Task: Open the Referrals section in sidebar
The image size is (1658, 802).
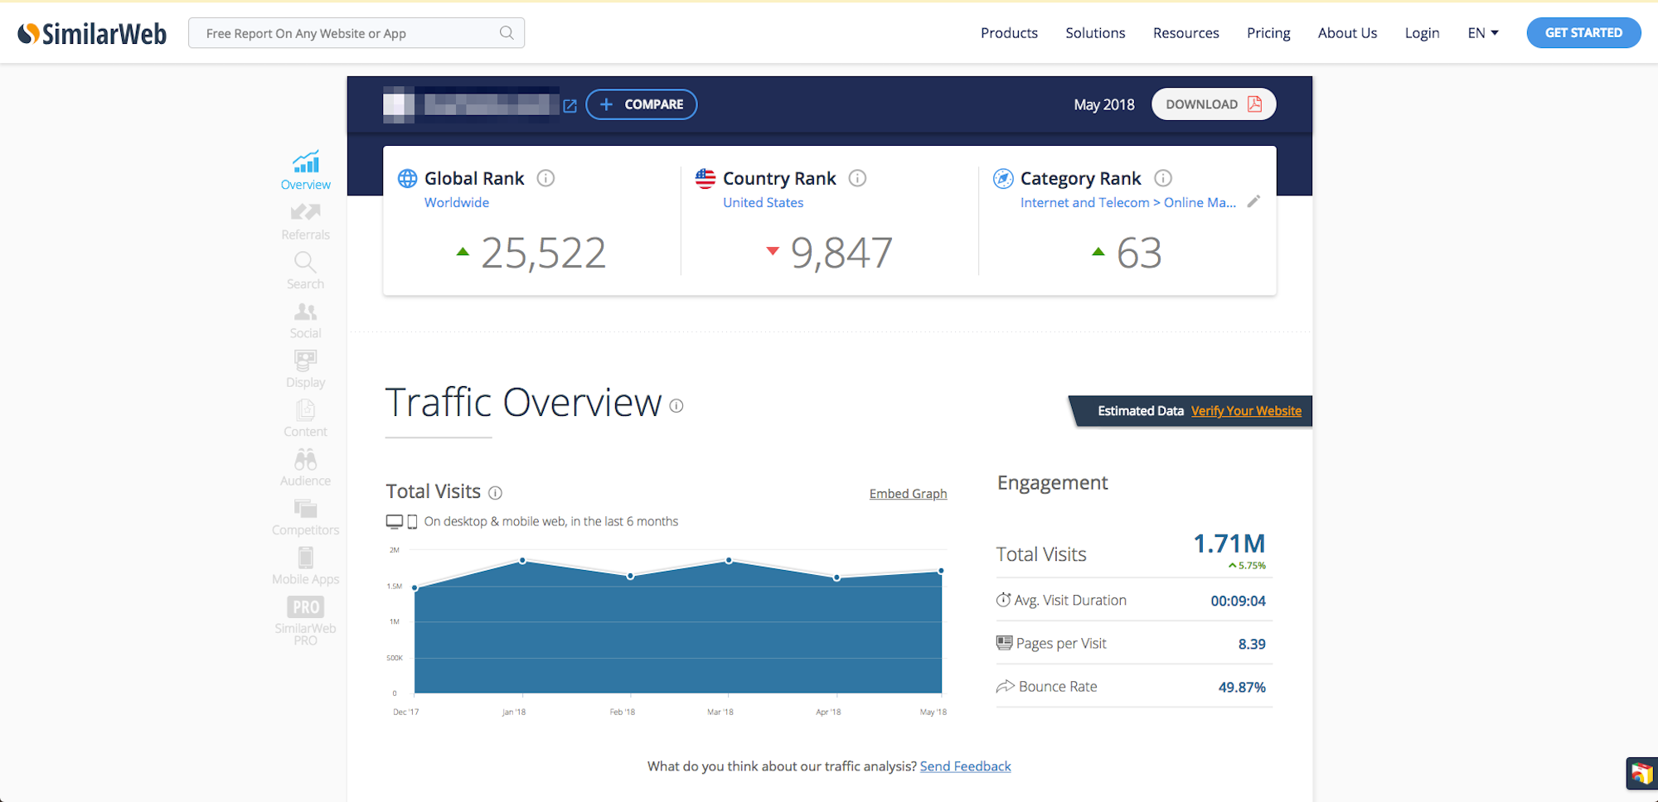Action: point(305,221)
